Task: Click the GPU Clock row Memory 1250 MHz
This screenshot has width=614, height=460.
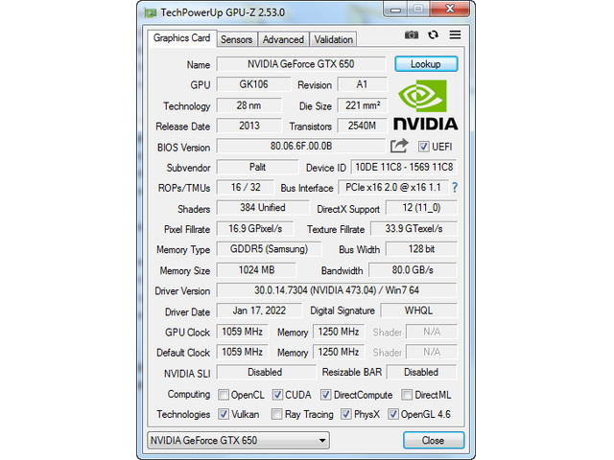Action: click(339, 332)
